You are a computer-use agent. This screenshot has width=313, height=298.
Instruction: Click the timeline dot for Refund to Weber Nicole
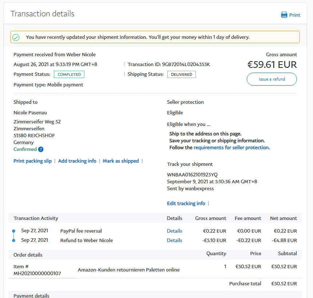click(x=14, y=240)
